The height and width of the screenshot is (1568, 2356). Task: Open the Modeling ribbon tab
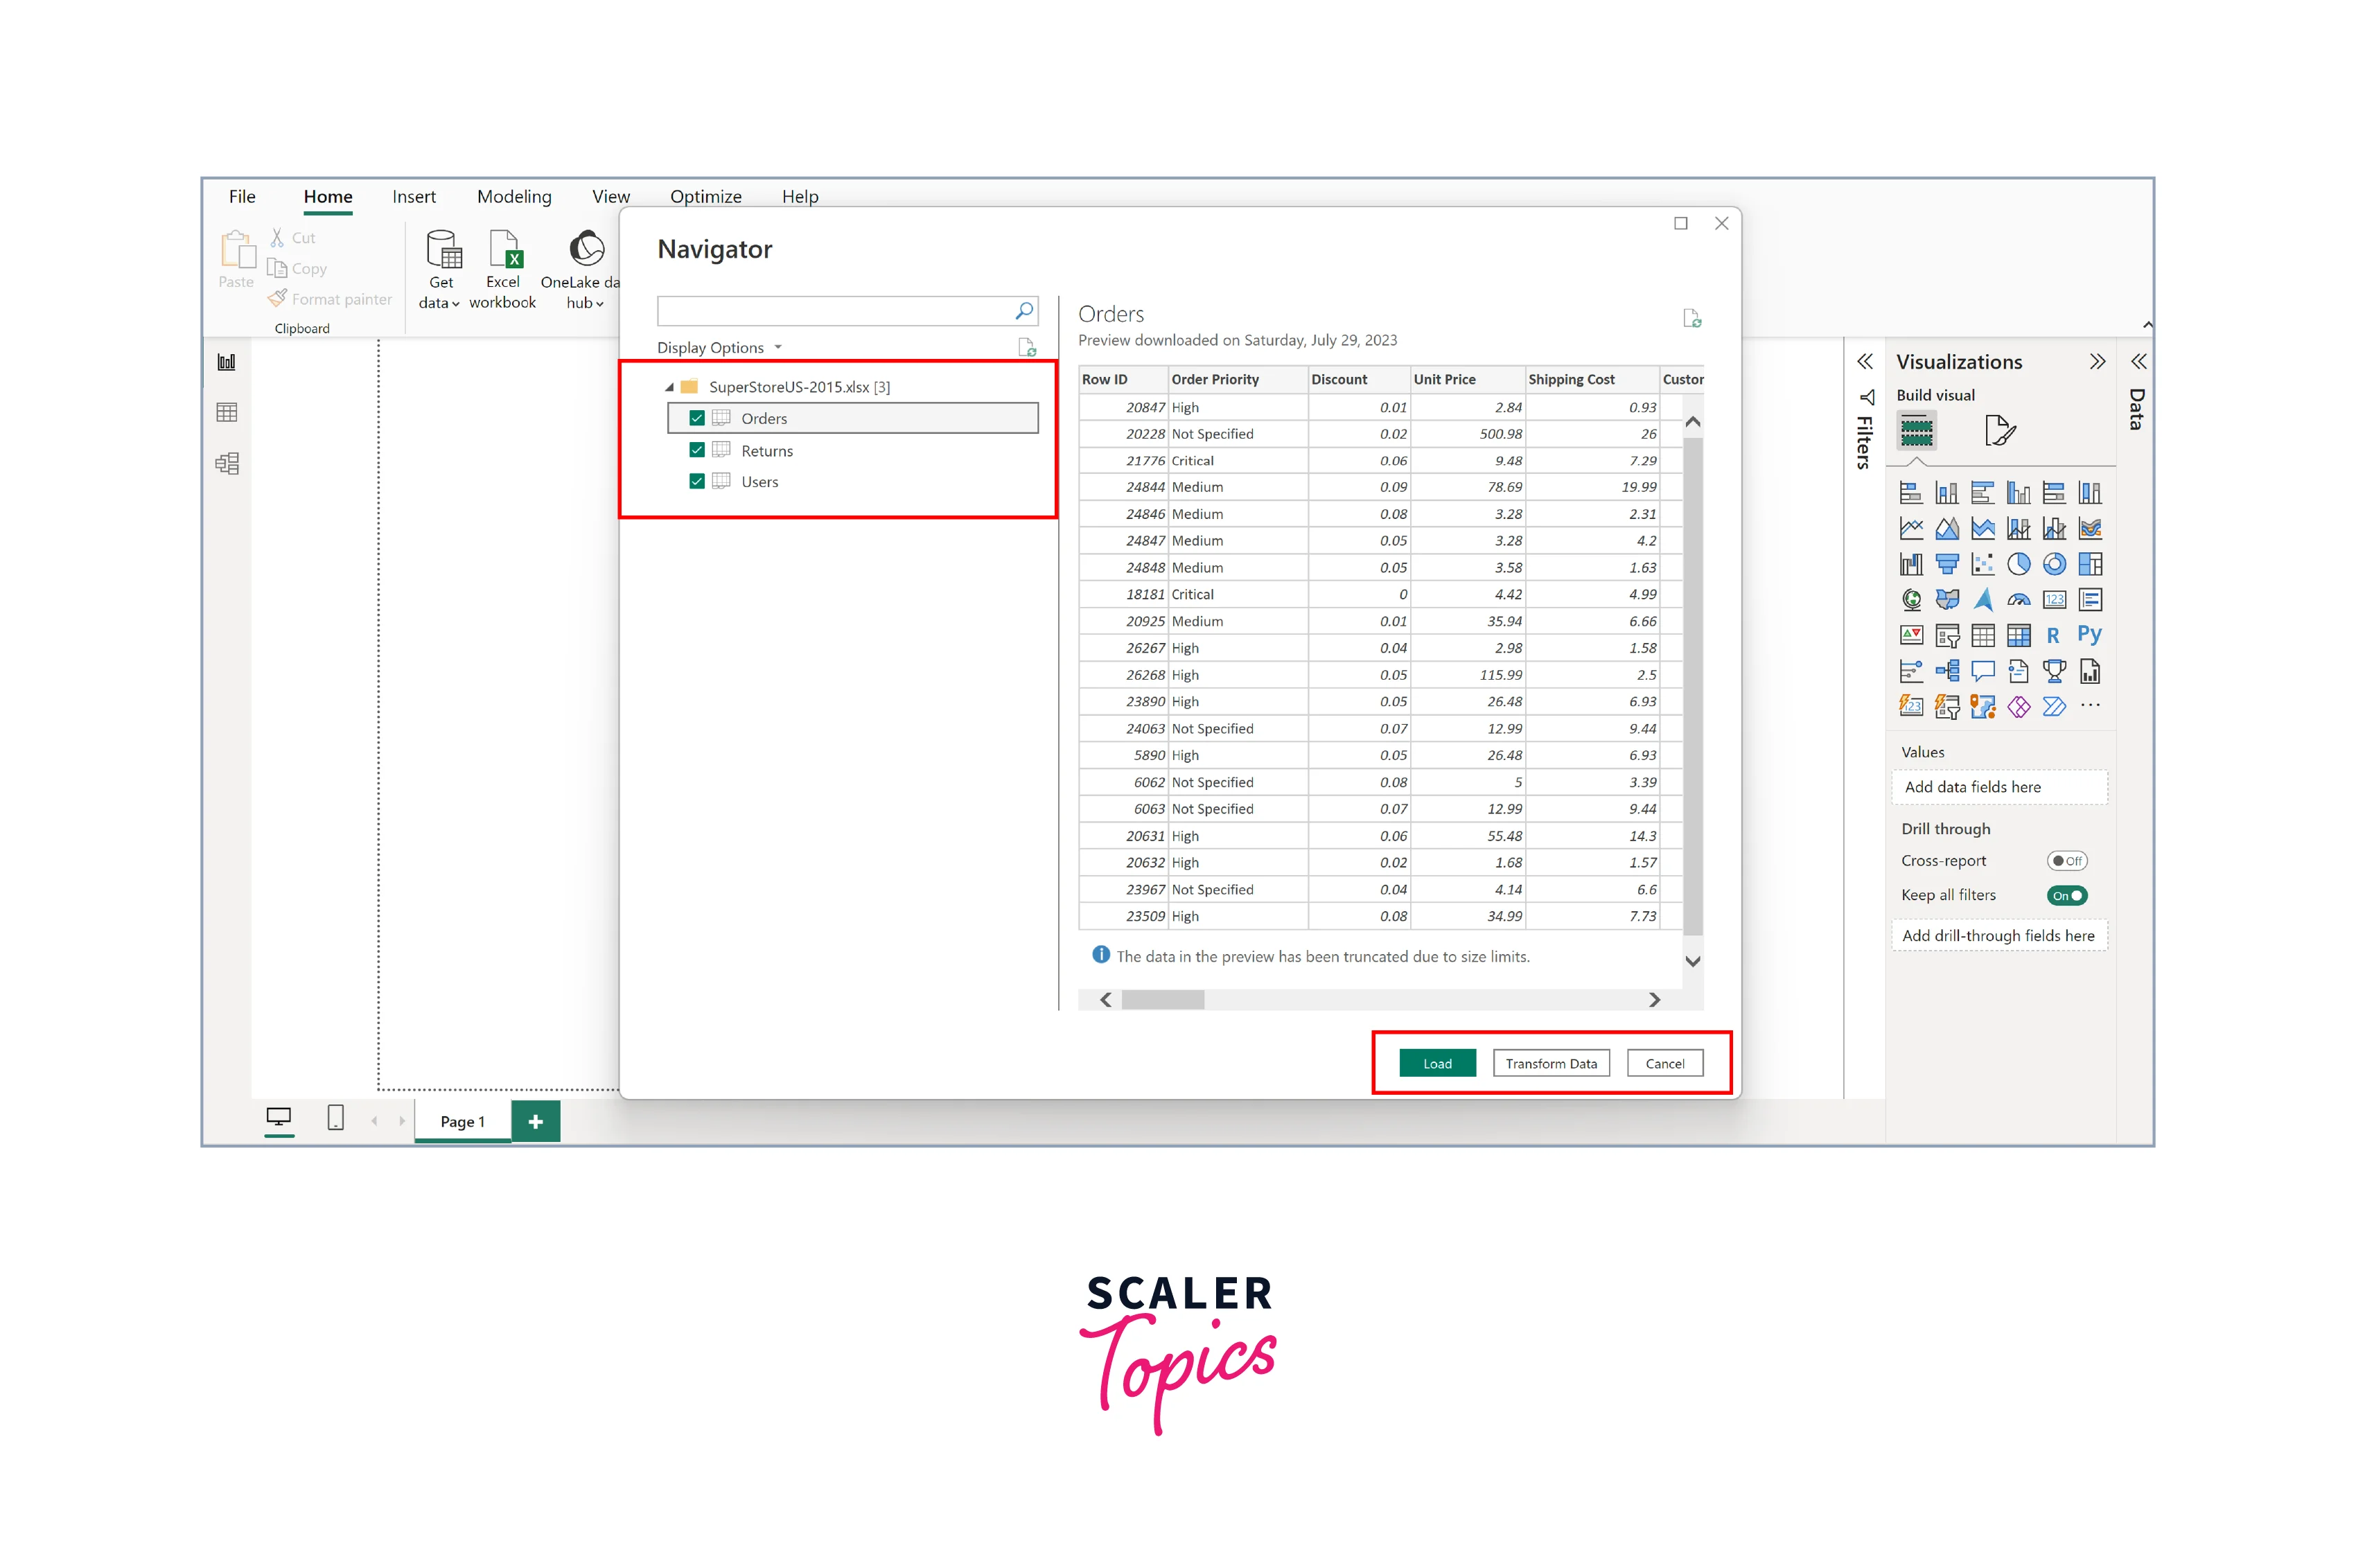click(514, 197)
